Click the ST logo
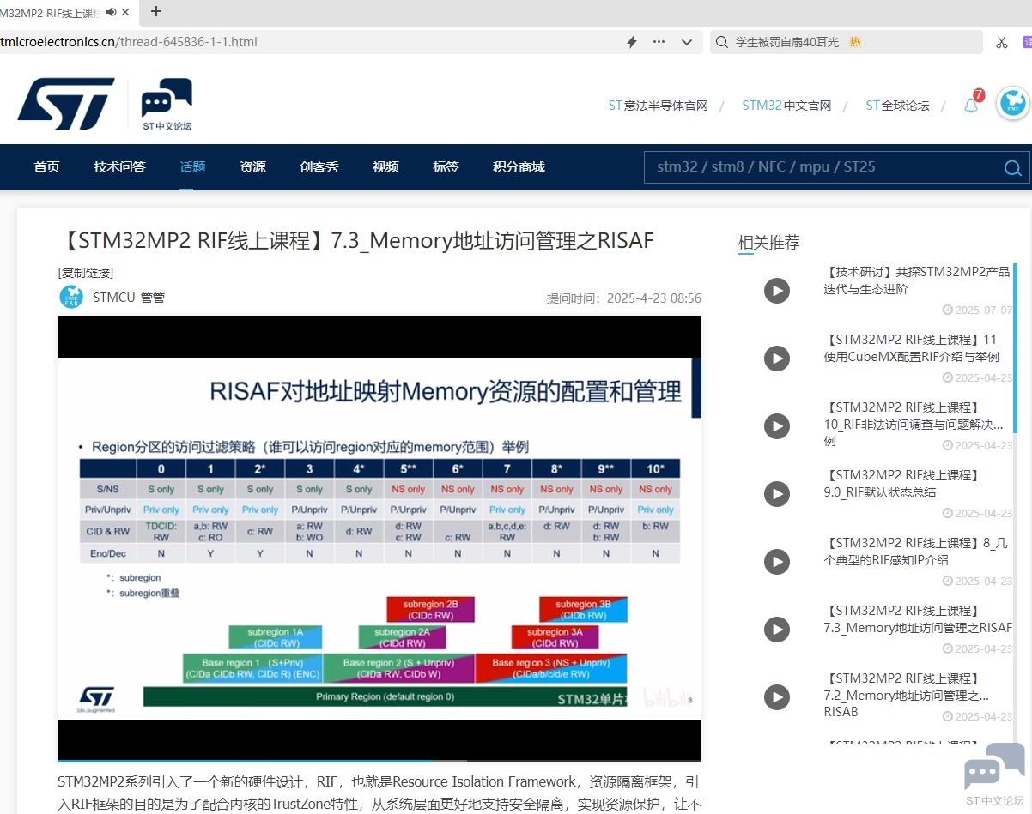Viewport: 1032px width, 814px height. (x=66, y=104)
